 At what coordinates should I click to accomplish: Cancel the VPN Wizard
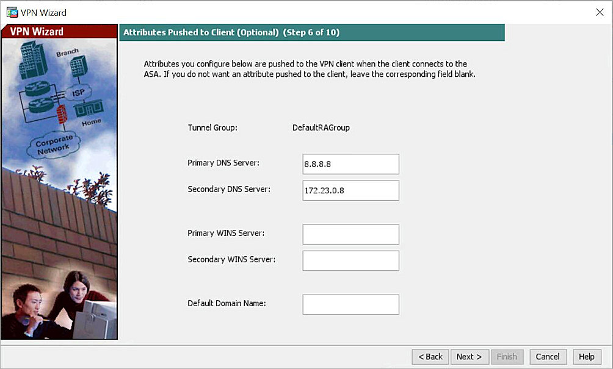click(x=548, y=357)
